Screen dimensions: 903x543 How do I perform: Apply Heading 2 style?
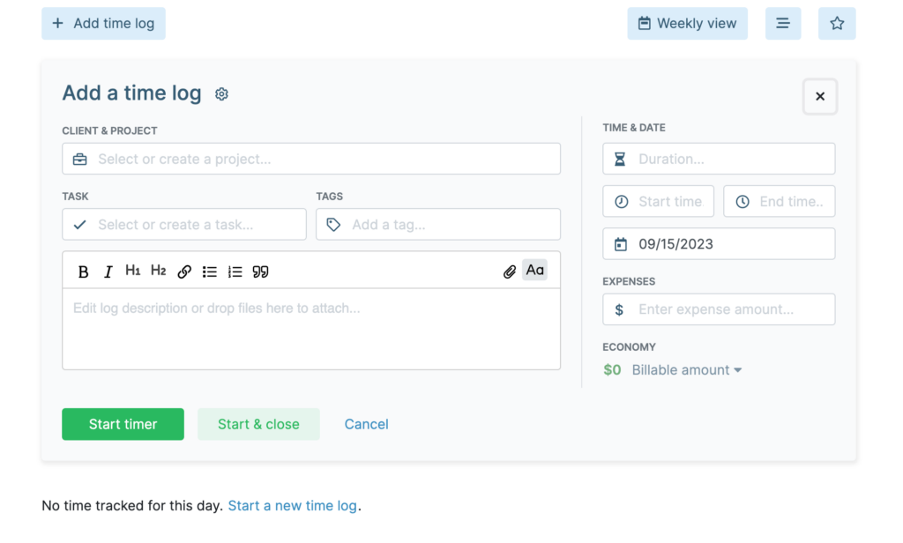pyautogui.click(x=159, y=270)
